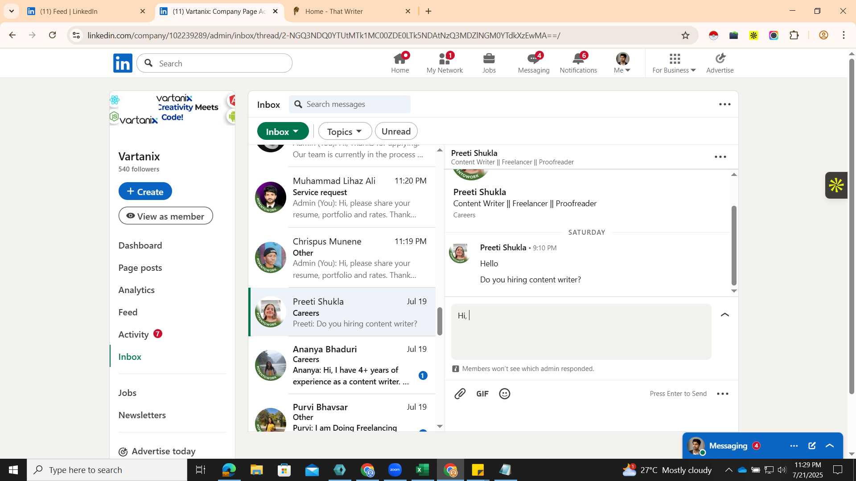Image resolution: width=856 pixels, height=481 pixels.
Task: Open Windows notification center icon
Action: 838,470
